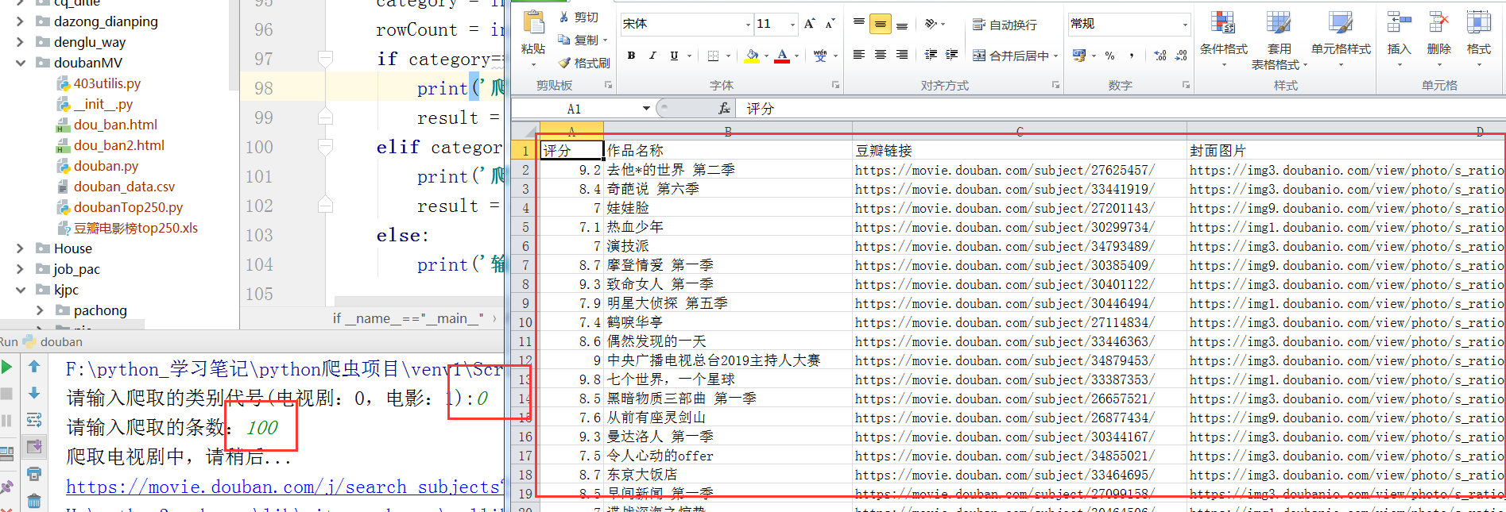1506x512 pixels.
Task: Align cell text to the right
Action: 902,55
